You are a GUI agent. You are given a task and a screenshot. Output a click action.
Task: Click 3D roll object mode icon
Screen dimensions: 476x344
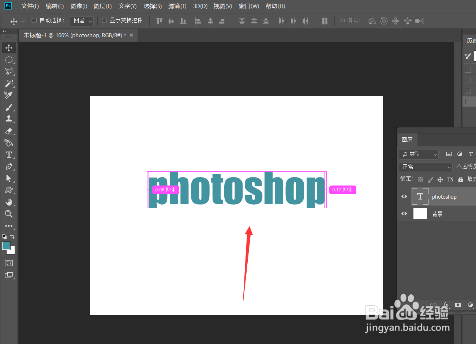(x=384, y=21)
